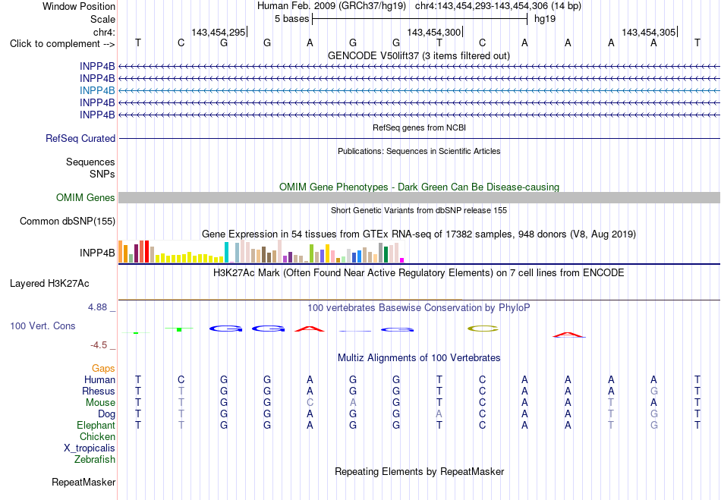The image size is (721, 500).
Task: Click the 'X_tropicalis' alignment row label
Action: tap(90, 448)
